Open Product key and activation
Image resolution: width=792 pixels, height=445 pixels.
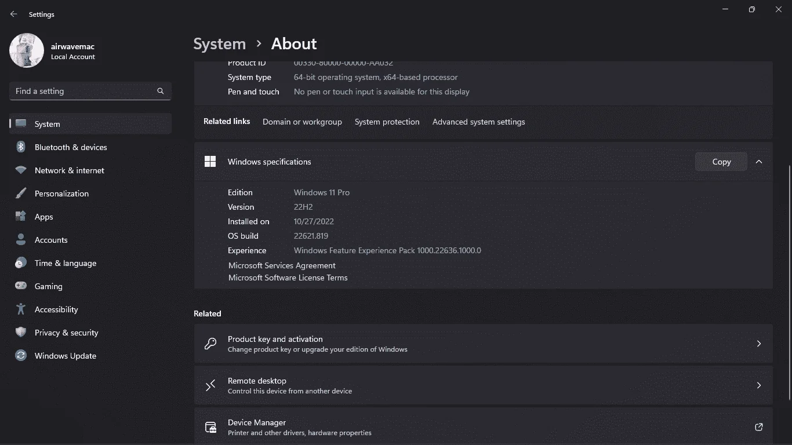click(483, 344)
